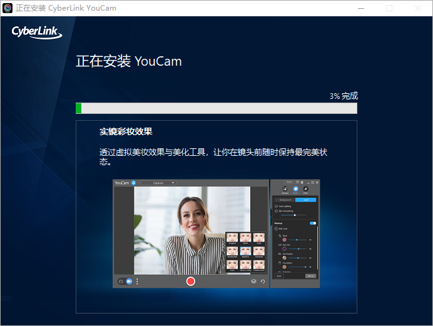The height and width of the screenshot is (326, 433).
Task: Click the woman's webcam preview in promo image
Action: [192, 230]
